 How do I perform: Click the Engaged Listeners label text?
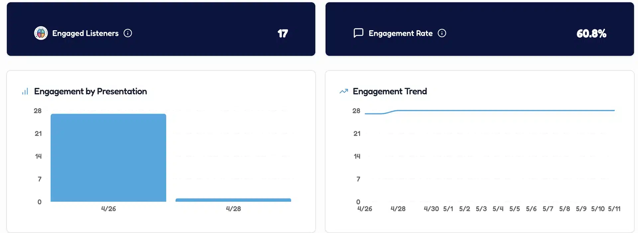[x=85, y=33]
